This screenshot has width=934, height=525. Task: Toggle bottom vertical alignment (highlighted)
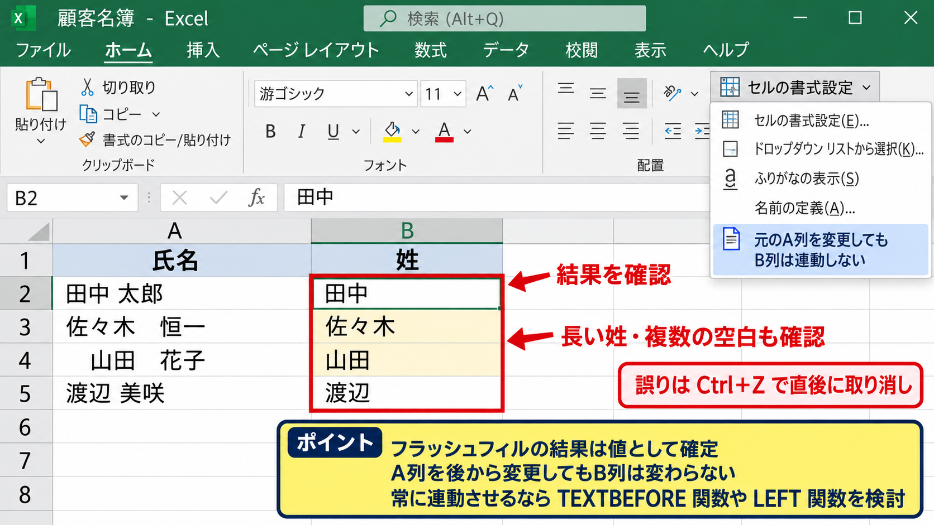click(x=632, y=93)
